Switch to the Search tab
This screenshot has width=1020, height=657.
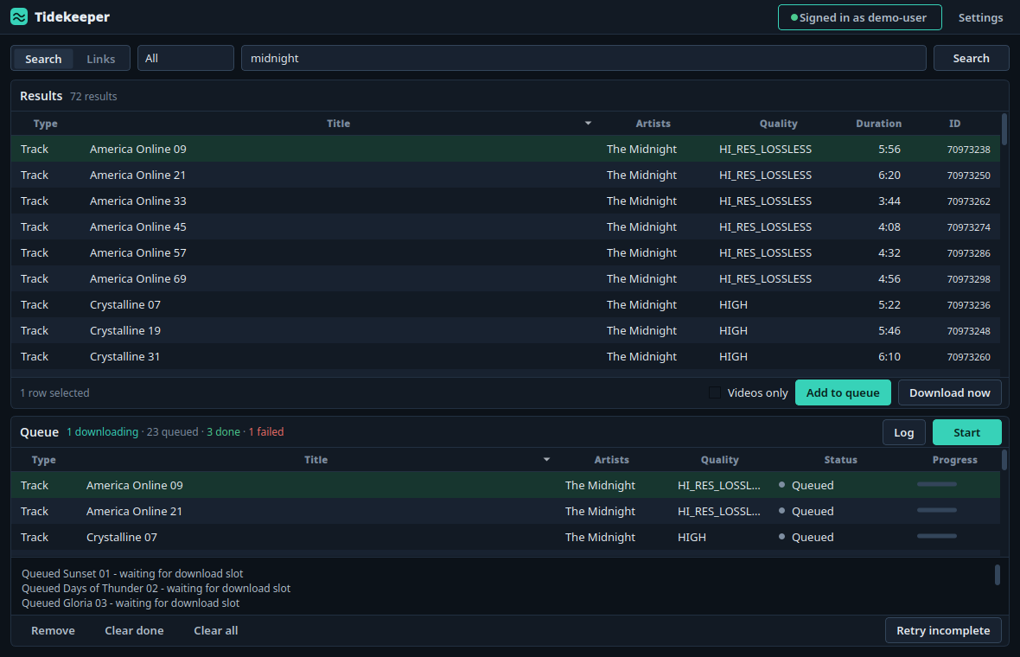43,59
